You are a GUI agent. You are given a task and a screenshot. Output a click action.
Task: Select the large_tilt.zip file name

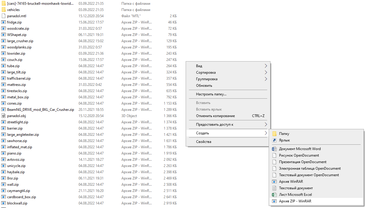point(16,72)
